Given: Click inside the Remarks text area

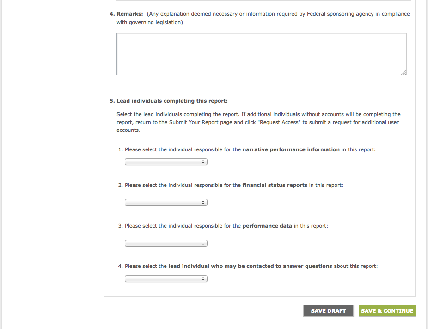Looking at the screenshot, I should click(261, 54).
